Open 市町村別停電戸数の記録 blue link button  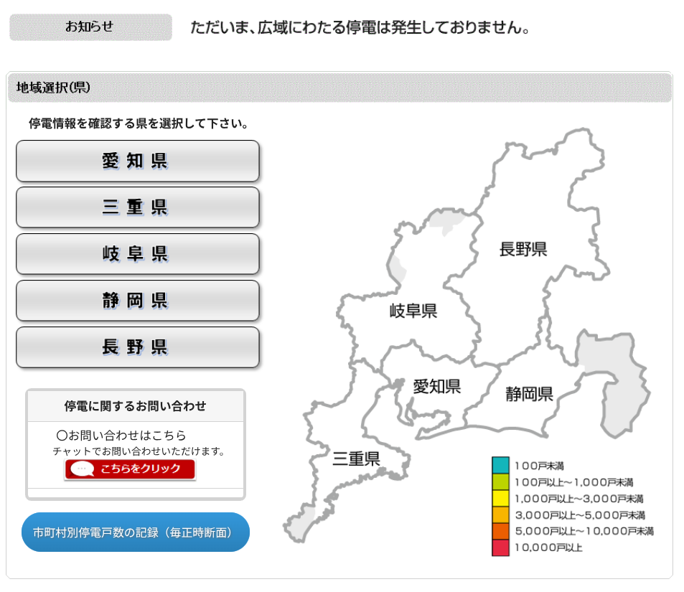136,532
